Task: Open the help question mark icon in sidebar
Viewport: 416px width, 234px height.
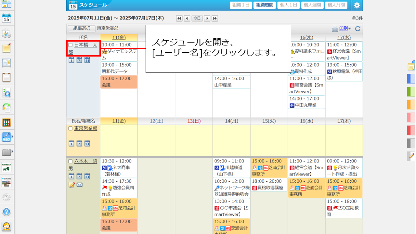Action: [6, 212]
